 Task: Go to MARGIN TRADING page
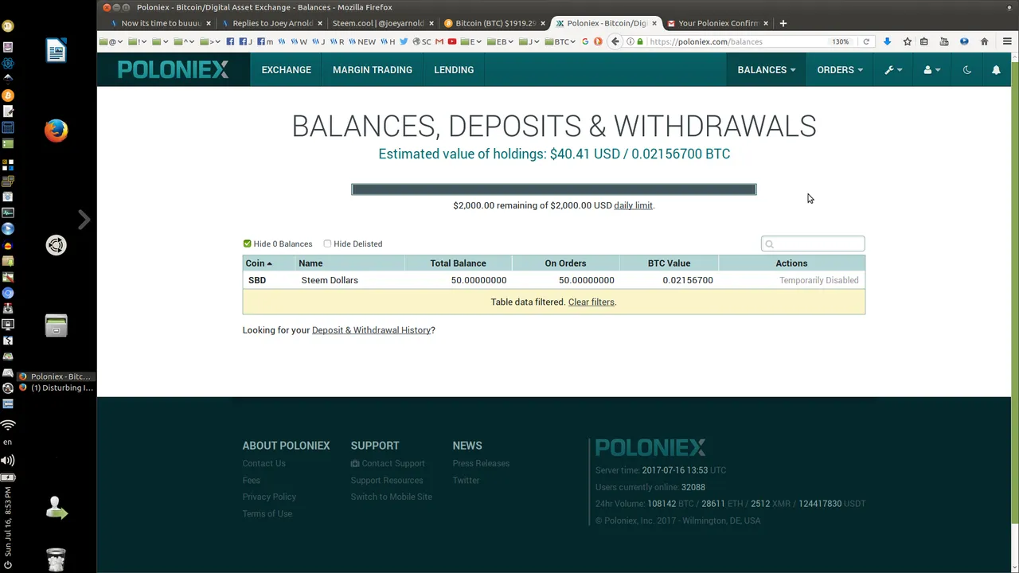(x=373, y=70)
